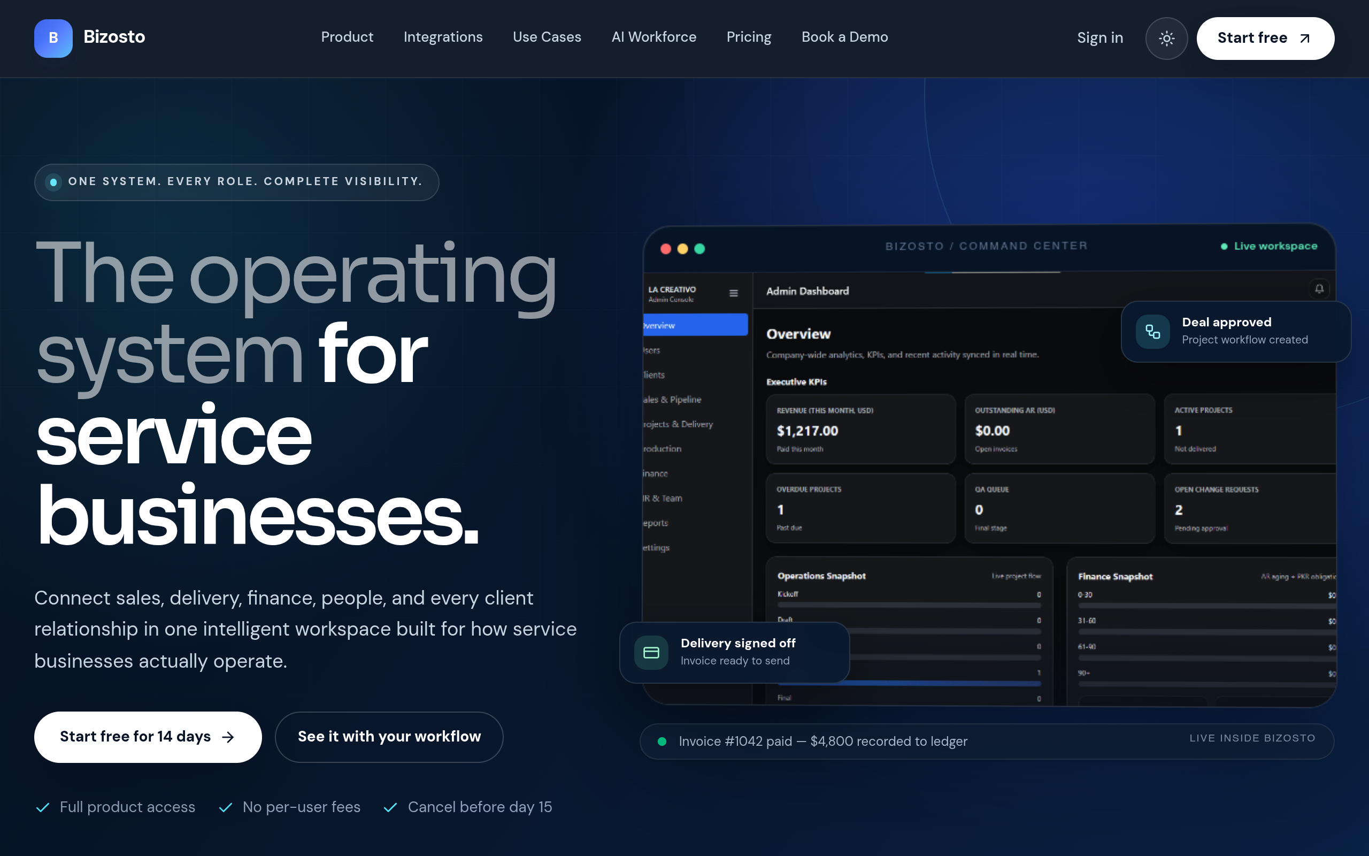
Task: Open HR & Team in dashboard sidebar
Action: coord(663,498)
